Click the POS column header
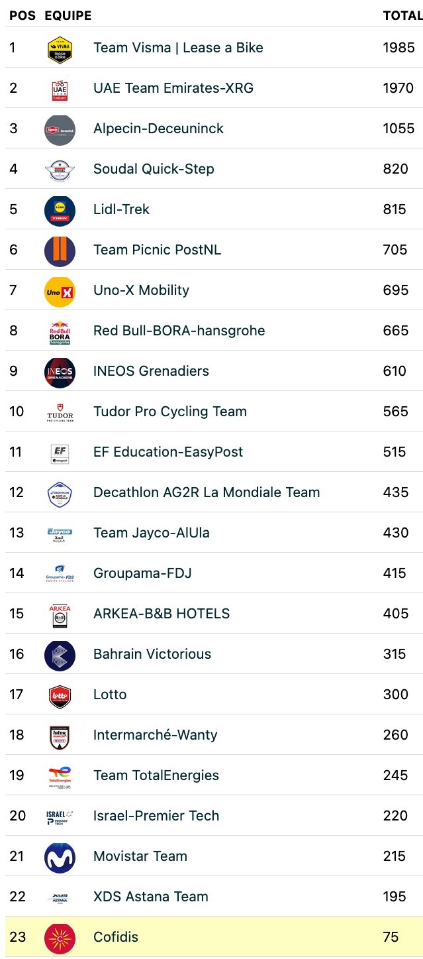 (22, 15)
